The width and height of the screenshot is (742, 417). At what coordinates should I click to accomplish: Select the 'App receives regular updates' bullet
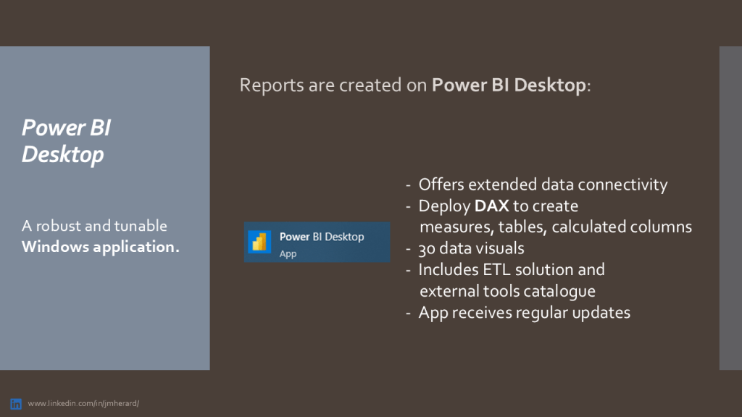pos(524,312)
